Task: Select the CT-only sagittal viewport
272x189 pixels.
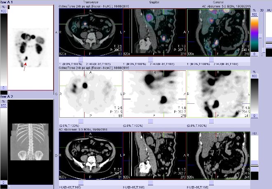Action: 155,156
